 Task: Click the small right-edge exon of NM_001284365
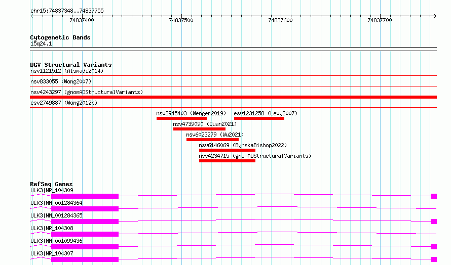click(x=434, y=222)
